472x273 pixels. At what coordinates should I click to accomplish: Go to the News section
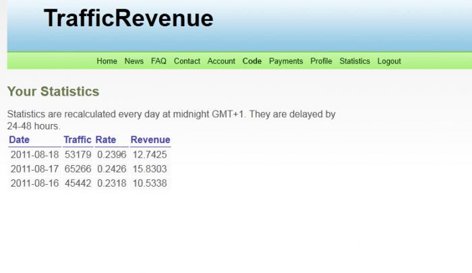pyautogui.click(x=134, y=61)
